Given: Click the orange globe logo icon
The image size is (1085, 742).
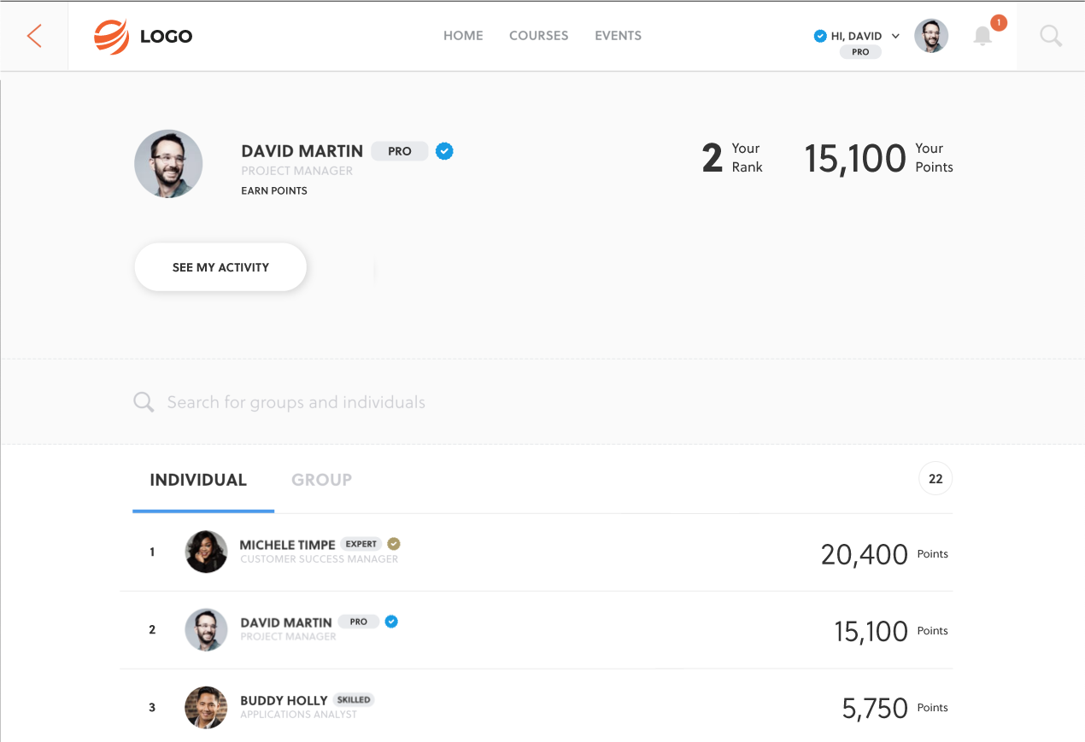Looking at the screenshot, I should [111, 36].
